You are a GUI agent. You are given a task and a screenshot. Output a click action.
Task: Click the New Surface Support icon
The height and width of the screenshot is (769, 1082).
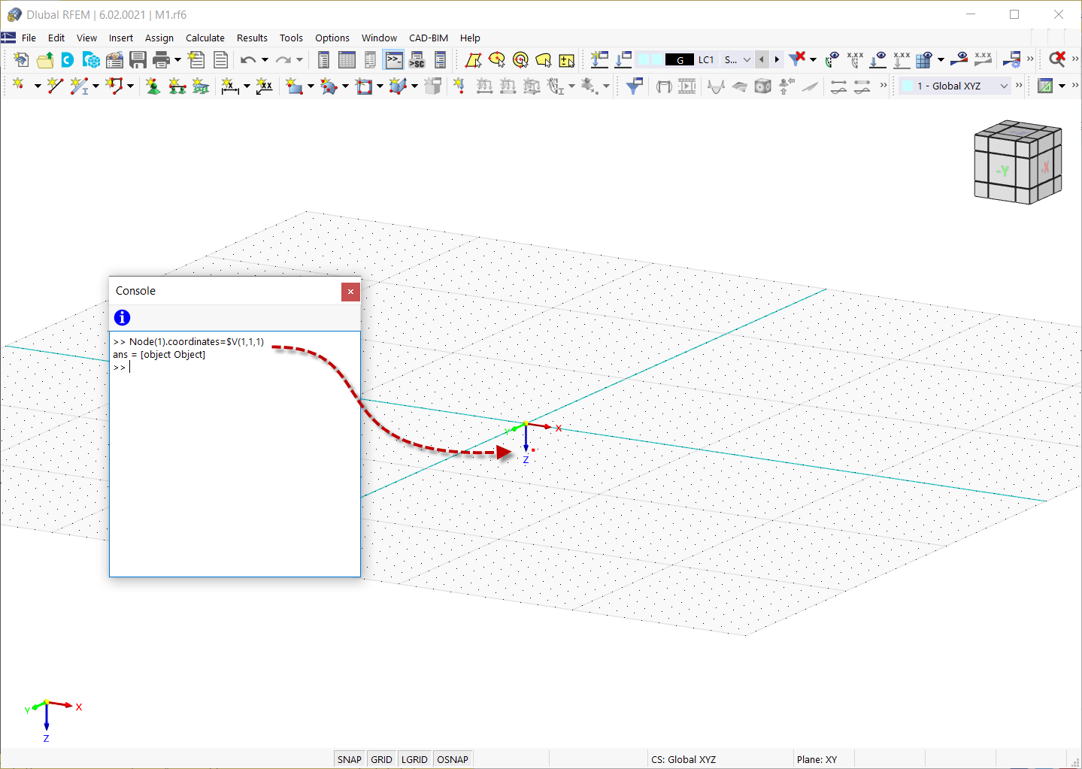(200, 86)
